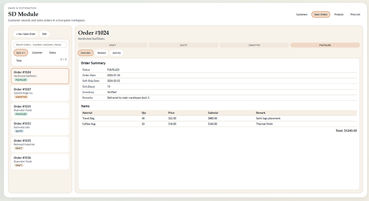Click the $360.00 subtotal cell

pos(213,124)
